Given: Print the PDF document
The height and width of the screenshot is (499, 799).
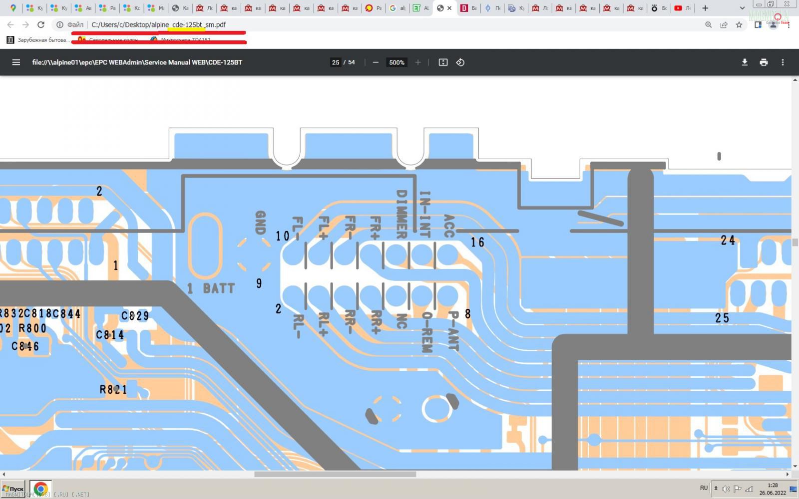Looking at the screenshot, I should pos(764,62).
